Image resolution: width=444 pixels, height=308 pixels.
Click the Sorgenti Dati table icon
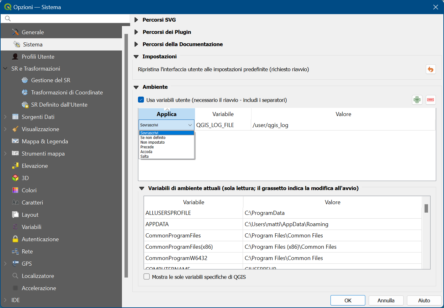point(15,117)
